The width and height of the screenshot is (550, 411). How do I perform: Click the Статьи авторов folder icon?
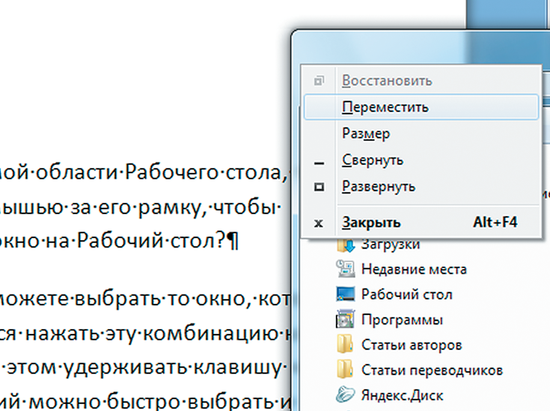pyautogui.click(x=346, y=345)
